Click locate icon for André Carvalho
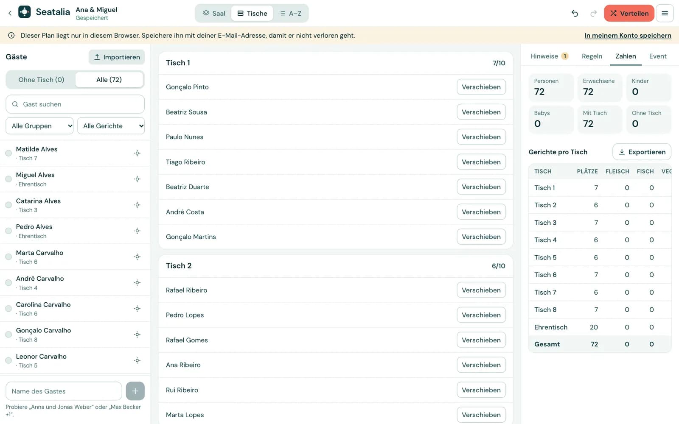Image resolution: width=679 pixels, height=424 pixels. coord(137,282)
